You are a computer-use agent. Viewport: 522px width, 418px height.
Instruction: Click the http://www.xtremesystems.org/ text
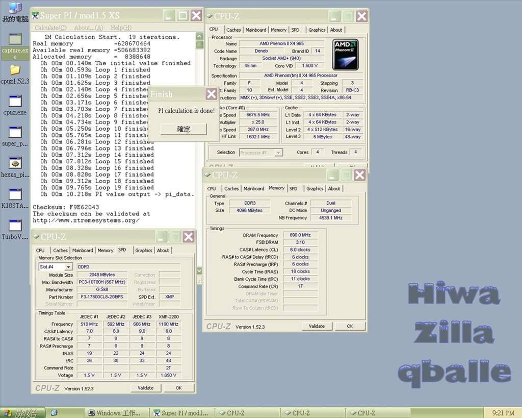coord(86,220)
